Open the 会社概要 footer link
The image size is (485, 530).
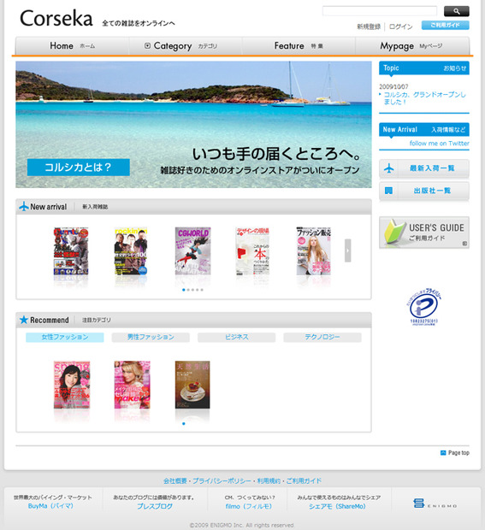click(174, 480)
